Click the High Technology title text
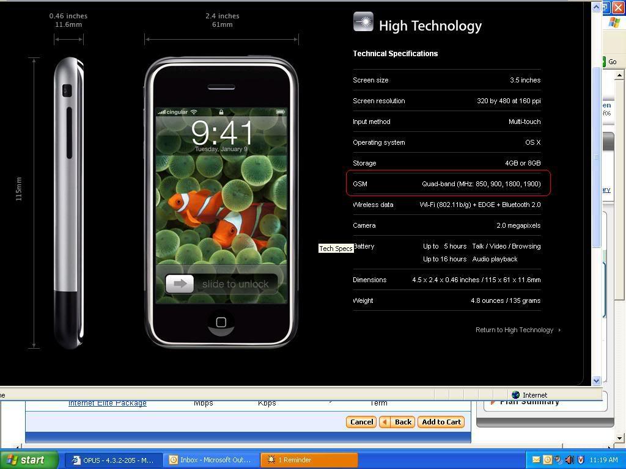This screenshot has height=469, width=626. pyautogui.click(x=430, y=26)
